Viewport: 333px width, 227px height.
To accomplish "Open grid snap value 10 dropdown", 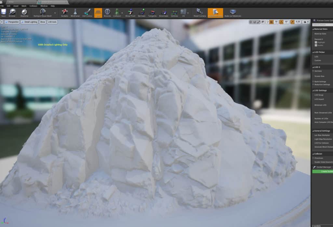I will [x=276, y=22].
